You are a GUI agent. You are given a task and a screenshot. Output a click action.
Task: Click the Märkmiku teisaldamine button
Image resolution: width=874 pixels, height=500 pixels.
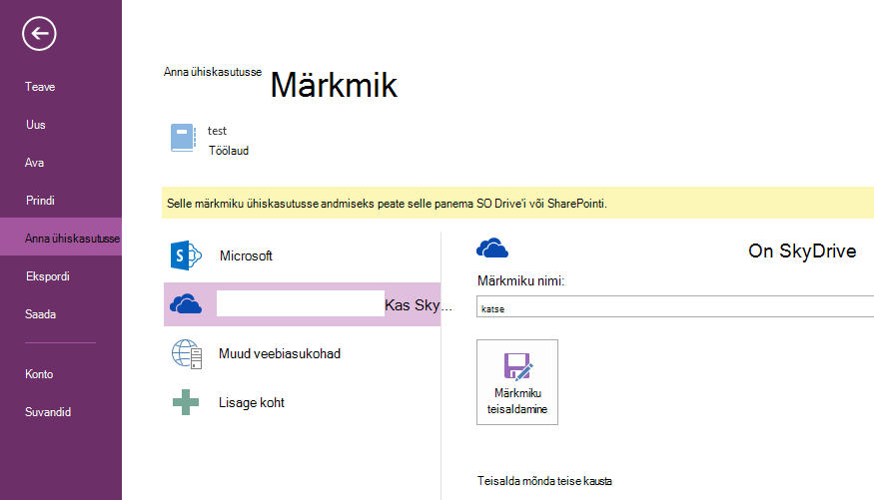point(517,382)
